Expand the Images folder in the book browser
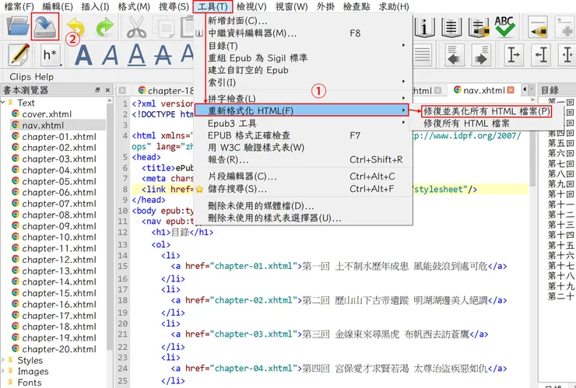 3,371
